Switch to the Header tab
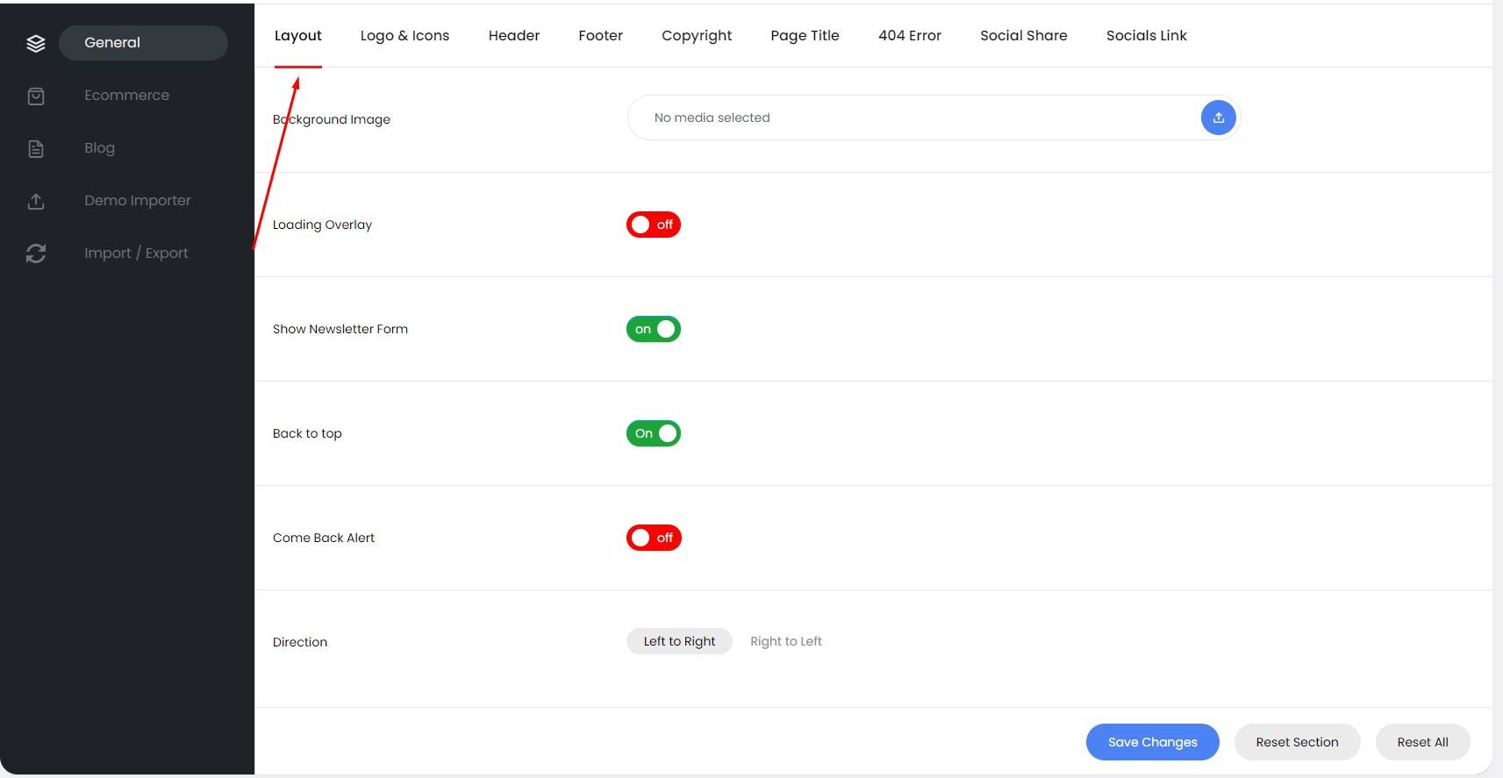This screenshot has height=778, width=1503. click(513, 35)
